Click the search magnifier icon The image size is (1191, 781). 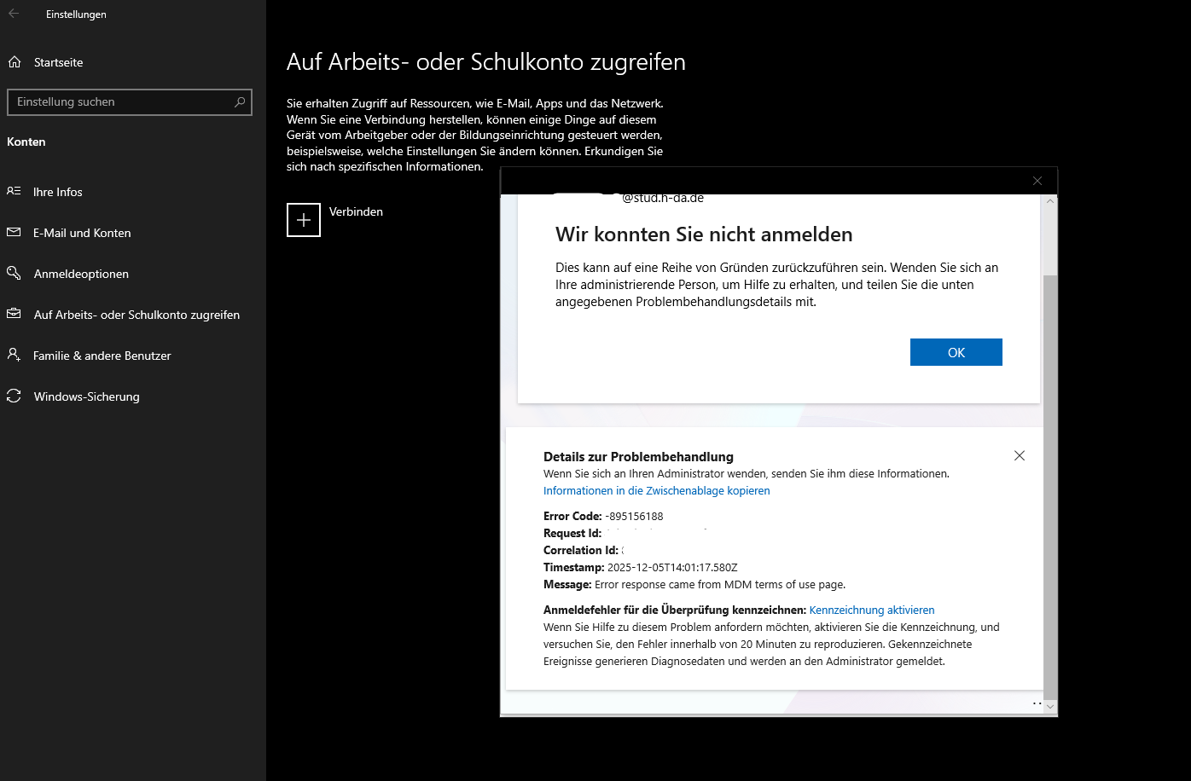pos(241,101)
